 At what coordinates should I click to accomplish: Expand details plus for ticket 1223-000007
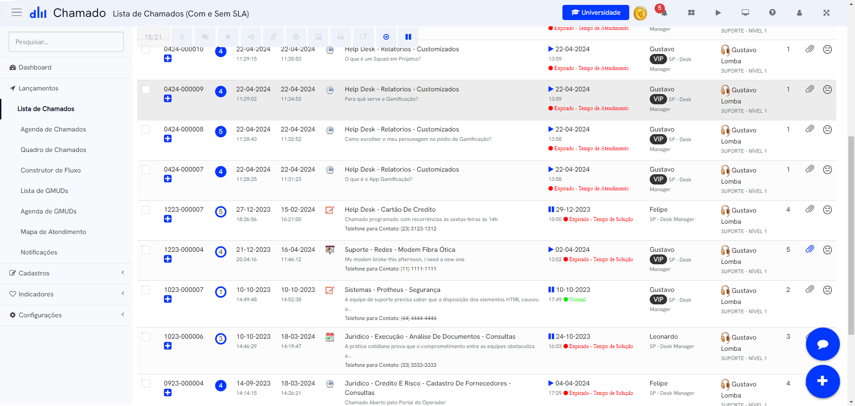point(168,219)
